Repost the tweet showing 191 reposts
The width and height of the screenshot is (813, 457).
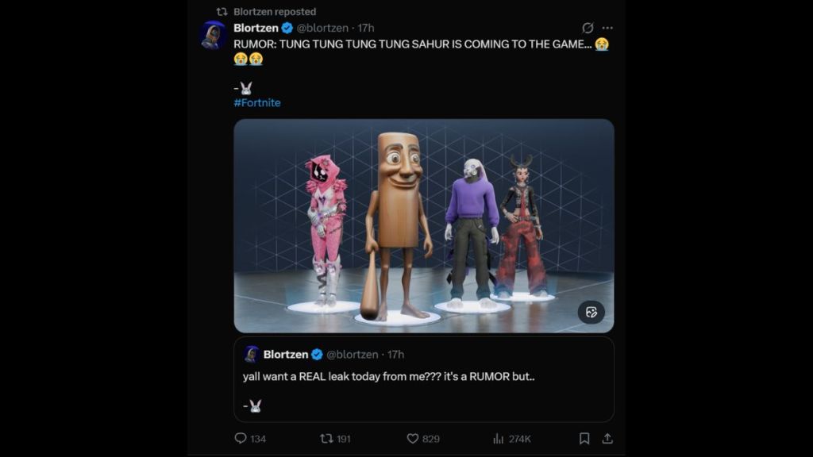pyautogui.click(x=326, y=438)
